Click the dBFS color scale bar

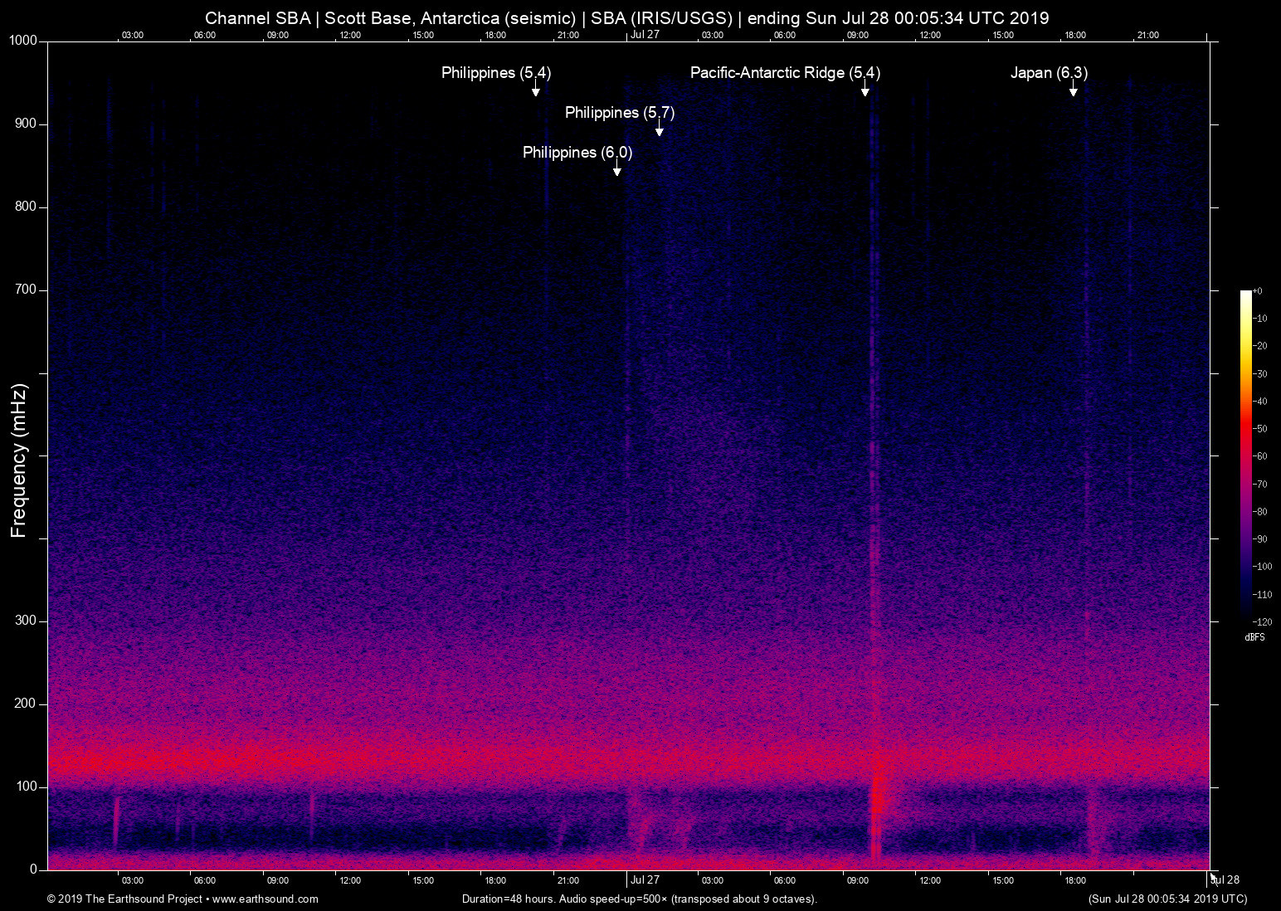click(x=1245, y=455)
